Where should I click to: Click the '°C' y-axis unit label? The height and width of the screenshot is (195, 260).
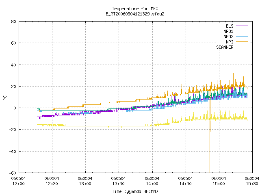4,97
